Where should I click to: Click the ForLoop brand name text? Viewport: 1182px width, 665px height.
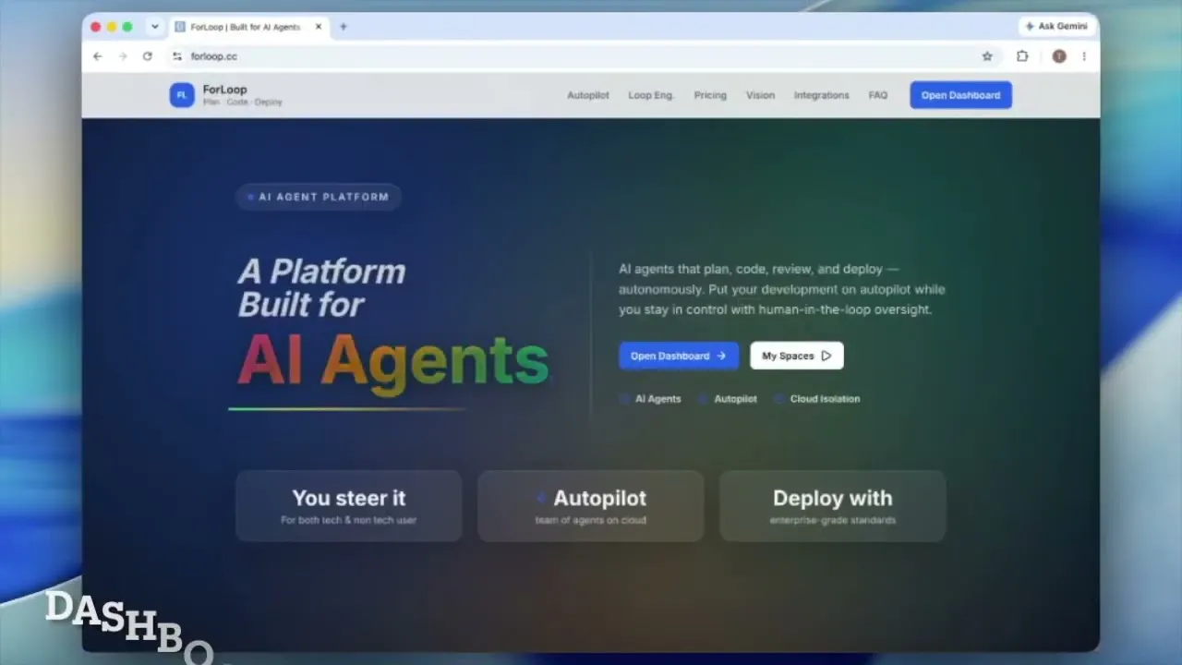224,90
